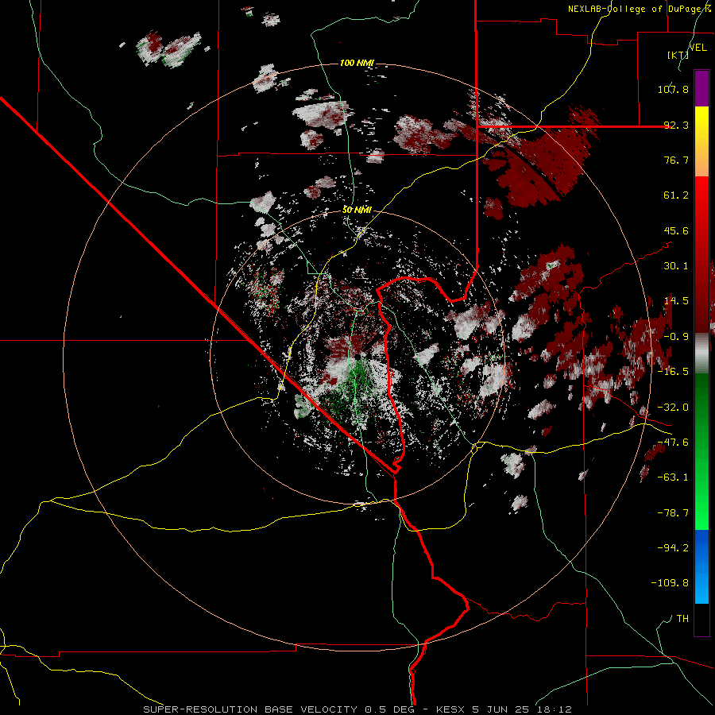This screenshot has width=715, height=715.
Task: Click the 107.8 velocity scale value
Action: click(673, 89)
